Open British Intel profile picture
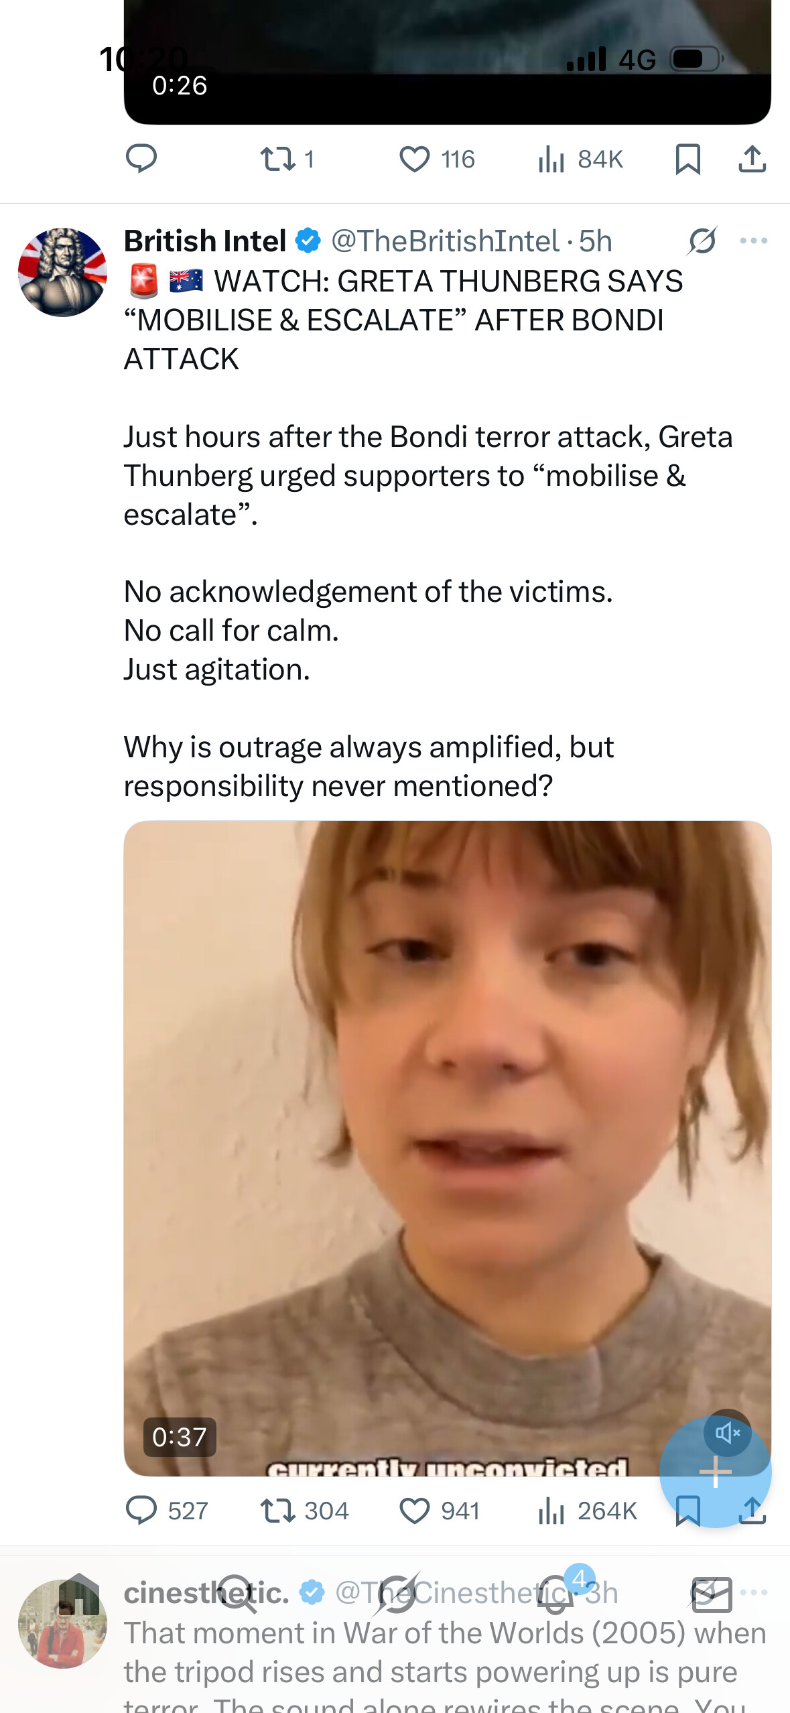The height and width of the screenshot is (1713, 790). coord(62,272)
